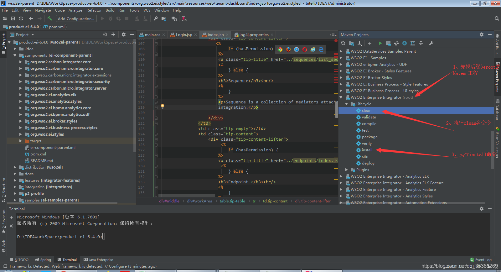
Task: Click the Search Everywhere magnifier icon
Action: [x=497, y=19]
